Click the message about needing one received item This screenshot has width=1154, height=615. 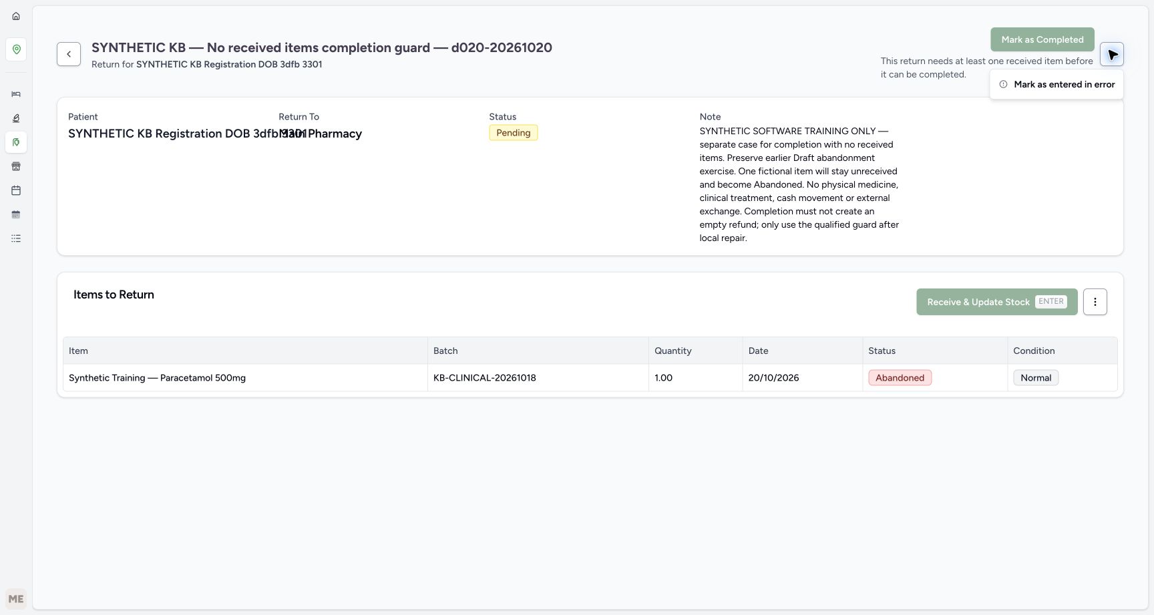pos(987,67)
